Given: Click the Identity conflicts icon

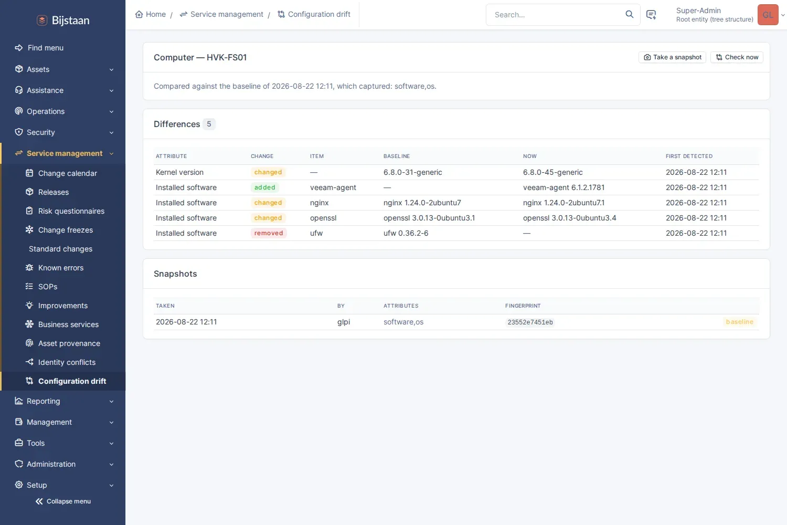Looking at the screenshot, I should [x=29, y=362].
